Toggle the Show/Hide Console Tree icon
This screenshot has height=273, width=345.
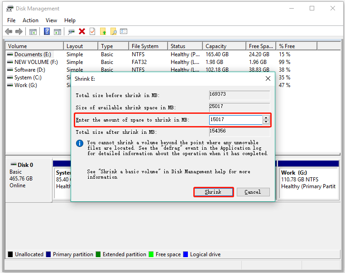pyautogui.click(x=33, y=32)
